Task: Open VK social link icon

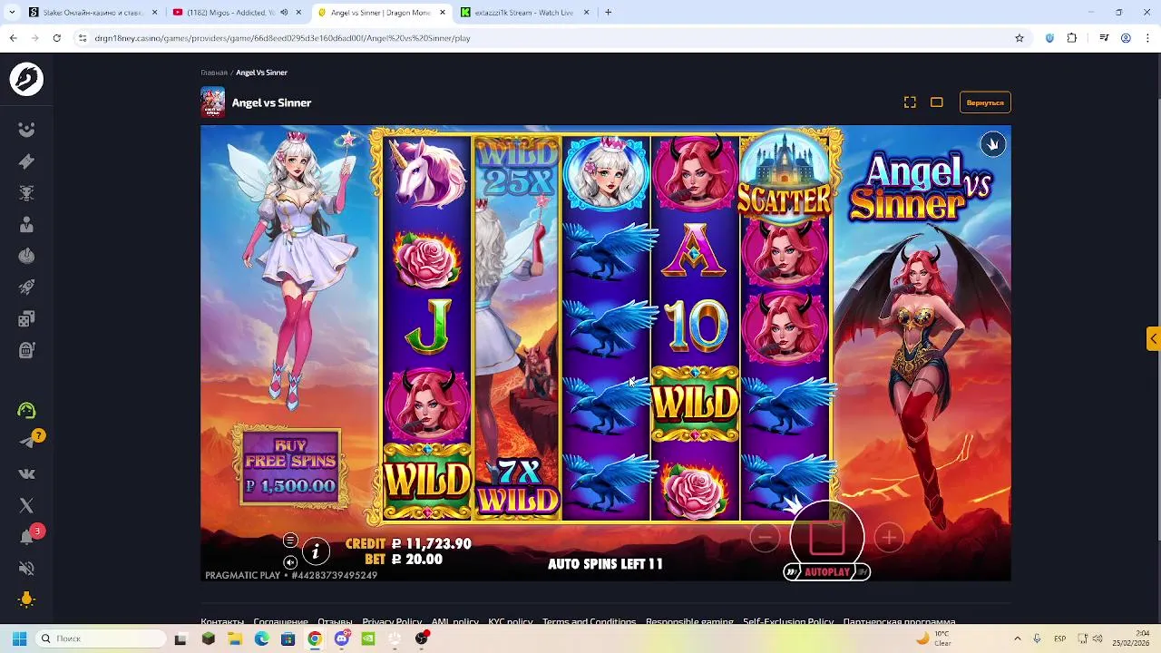Action: 26,473
